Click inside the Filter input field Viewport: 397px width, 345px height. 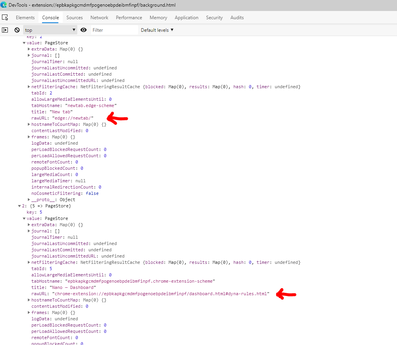click(114, 30)
